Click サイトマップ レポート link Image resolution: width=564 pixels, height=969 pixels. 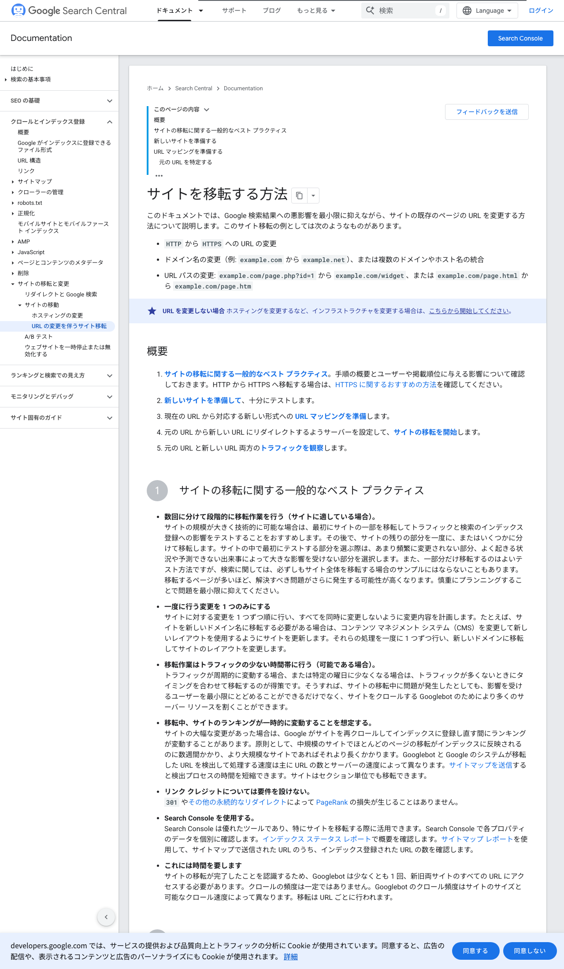[x=478, y=839]
